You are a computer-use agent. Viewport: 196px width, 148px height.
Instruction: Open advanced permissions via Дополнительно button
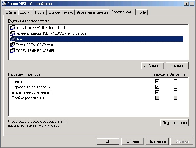[174, 123]
